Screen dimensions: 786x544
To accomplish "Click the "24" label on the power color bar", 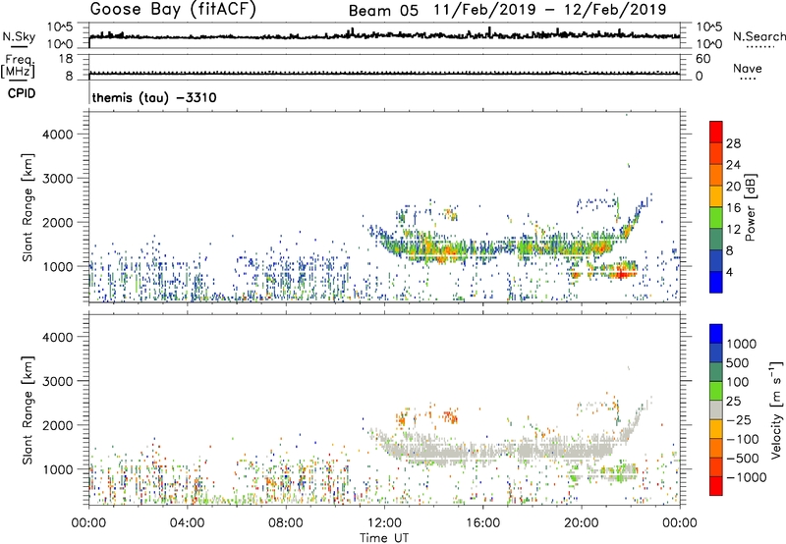I will [x=733, y=165].
